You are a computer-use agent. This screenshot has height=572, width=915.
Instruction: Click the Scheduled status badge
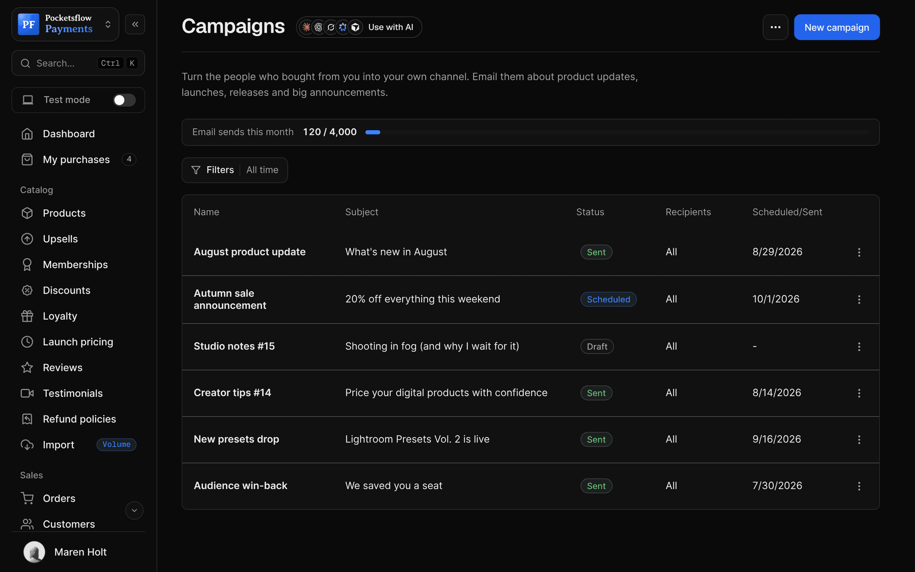pyautogui.click(x=609, y=299)
